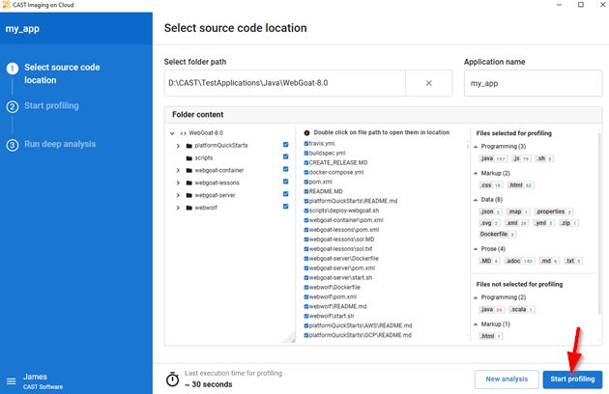This screenshot has width=609, height=394.
Task: Click the platformQuickStarts folder icon
Action: (189, 146)
